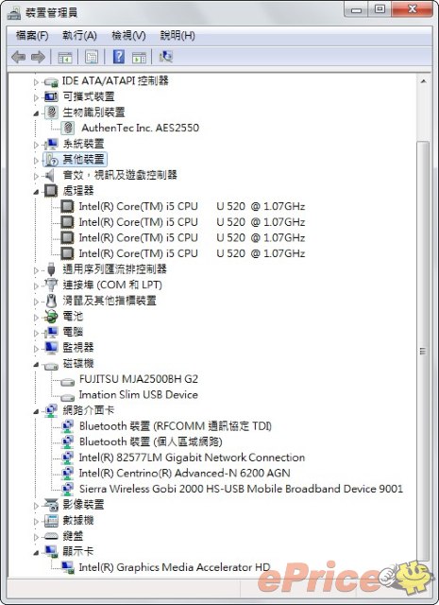439x605 pixels.
Task: Collapse the 處理器 node
Action: (36, 192)
